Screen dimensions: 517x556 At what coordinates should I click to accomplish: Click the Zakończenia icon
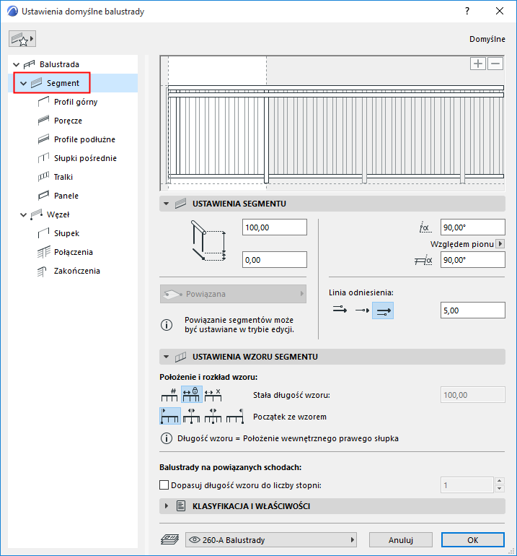point(43,272)
